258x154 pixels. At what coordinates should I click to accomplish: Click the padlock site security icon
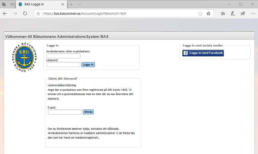point(38,13)
